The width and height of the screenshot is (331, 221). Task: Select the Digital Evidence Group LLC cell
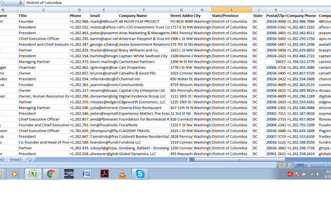coord(144,96)
